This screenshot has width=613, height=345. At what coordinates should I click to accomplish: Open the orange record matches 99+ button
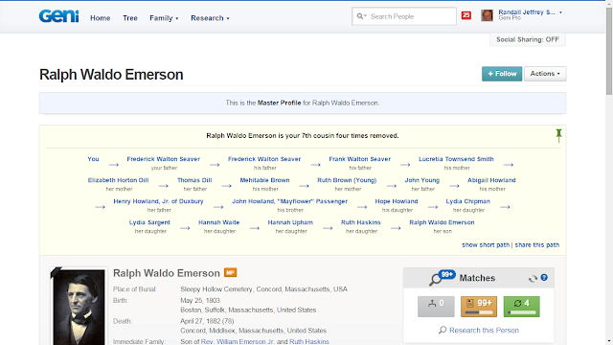(x=479, y=307)
